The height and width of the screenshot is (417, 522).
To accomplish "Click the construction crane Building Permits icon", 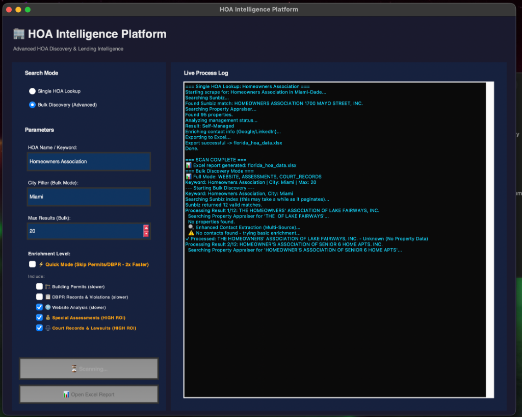I will pyautogui.click(x=48, y=286).
